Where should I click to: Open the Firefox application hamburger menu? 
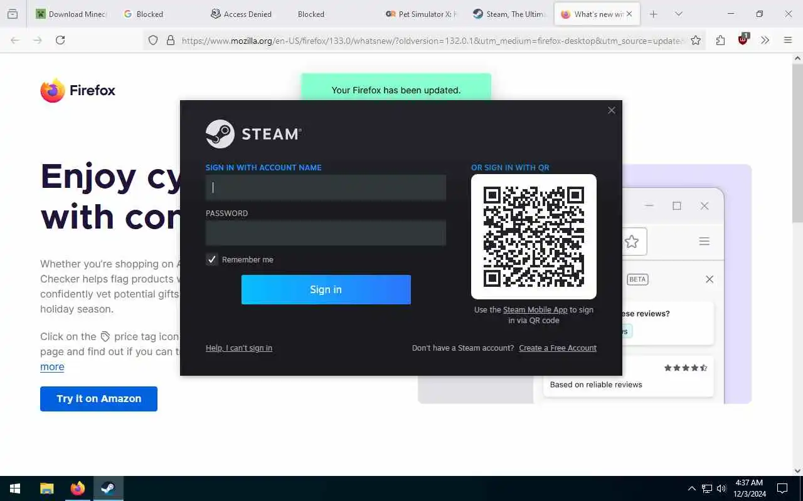pos(788,40)
